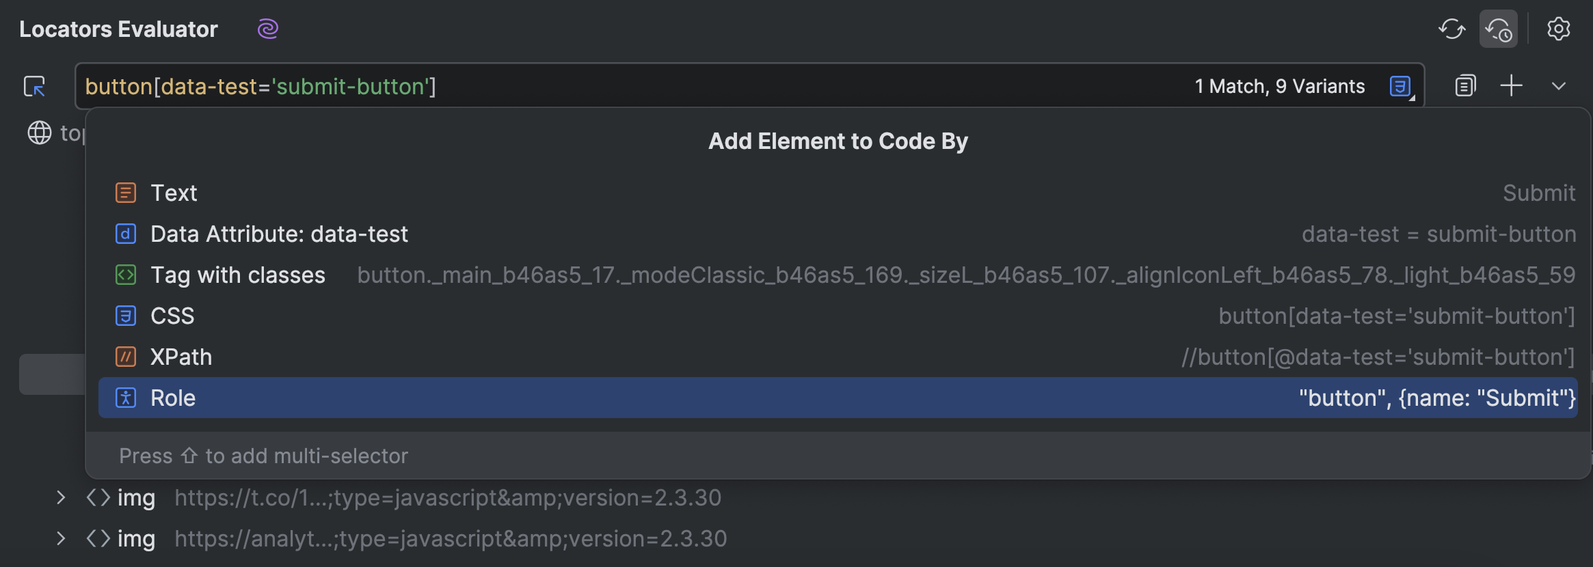The height and width of the screenshot is (567, 1593).
Task: Open the CSS variant badge dropdown
Action: 1399,85
